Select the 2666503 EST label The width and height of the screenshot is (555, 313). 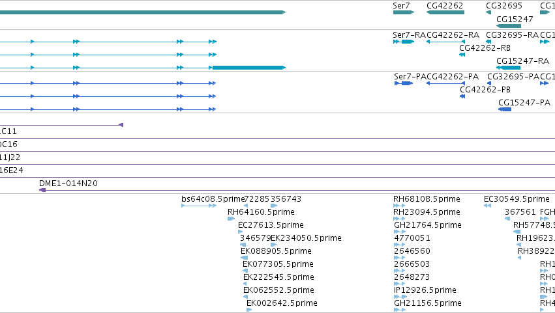click(412, 265)
